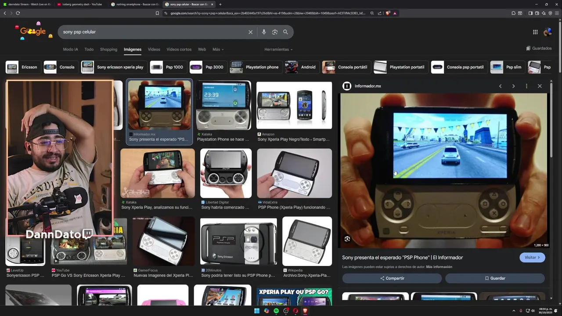Switch to Shopping tab
Screen dimensions: 562x316
click(x=108, y=50)
